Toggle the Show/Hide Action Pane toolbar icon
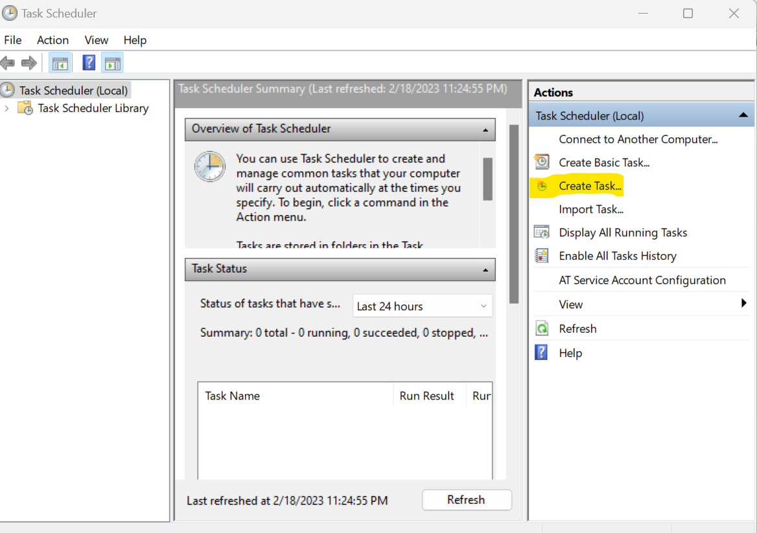Screen dimensions: 757x533 click(x=113, y=63)
